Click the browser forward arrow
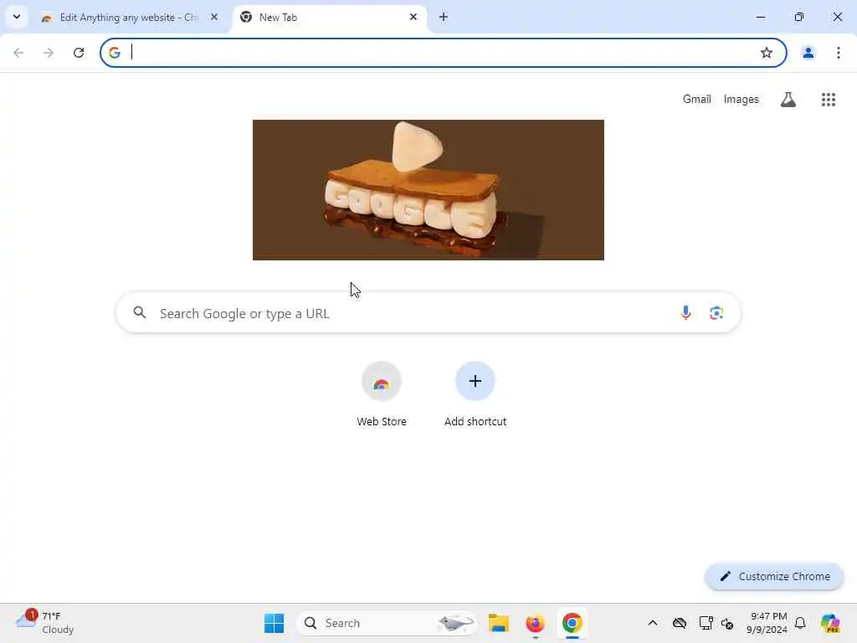Screen dimensions: 857x643 tap(49, 53)
